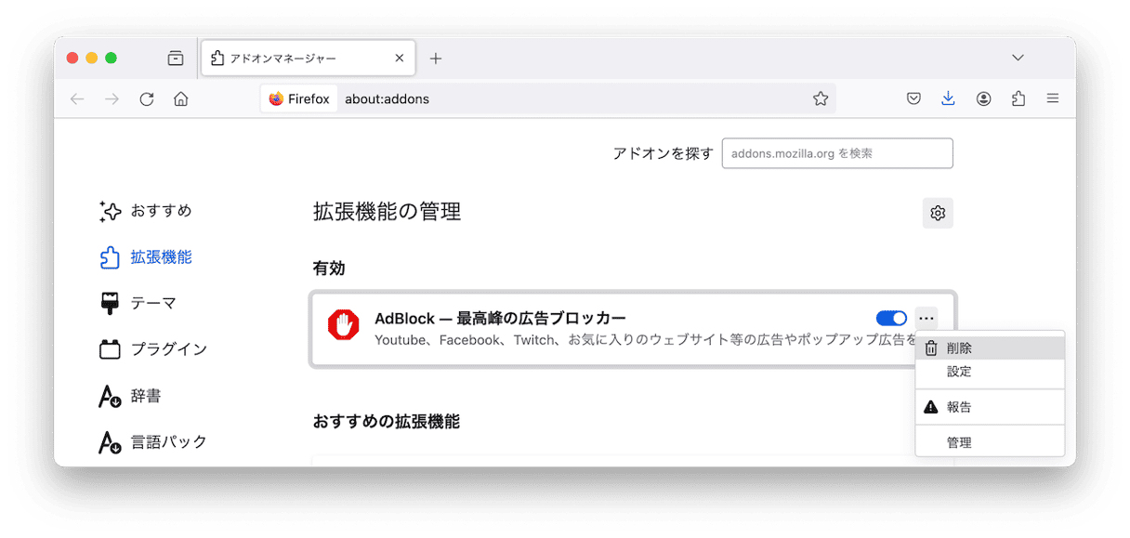Open the gear tools menu for extensions
This screenshot has height=538, width=1130.
pos(937,213)
